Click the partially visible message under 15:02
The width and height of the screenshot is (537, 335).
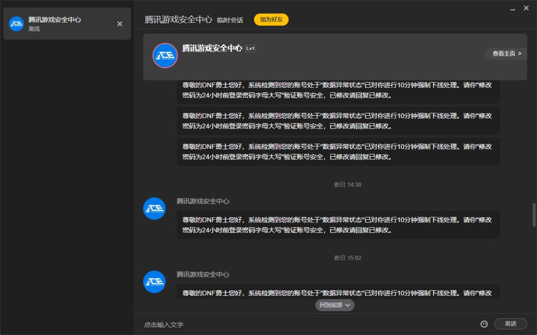[338, 292]
